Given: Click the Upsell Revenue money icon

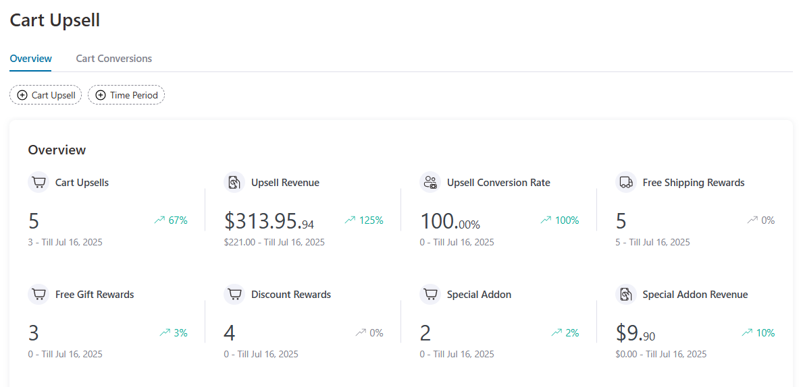Looking at the screenshot, I should tap(234, 182).
